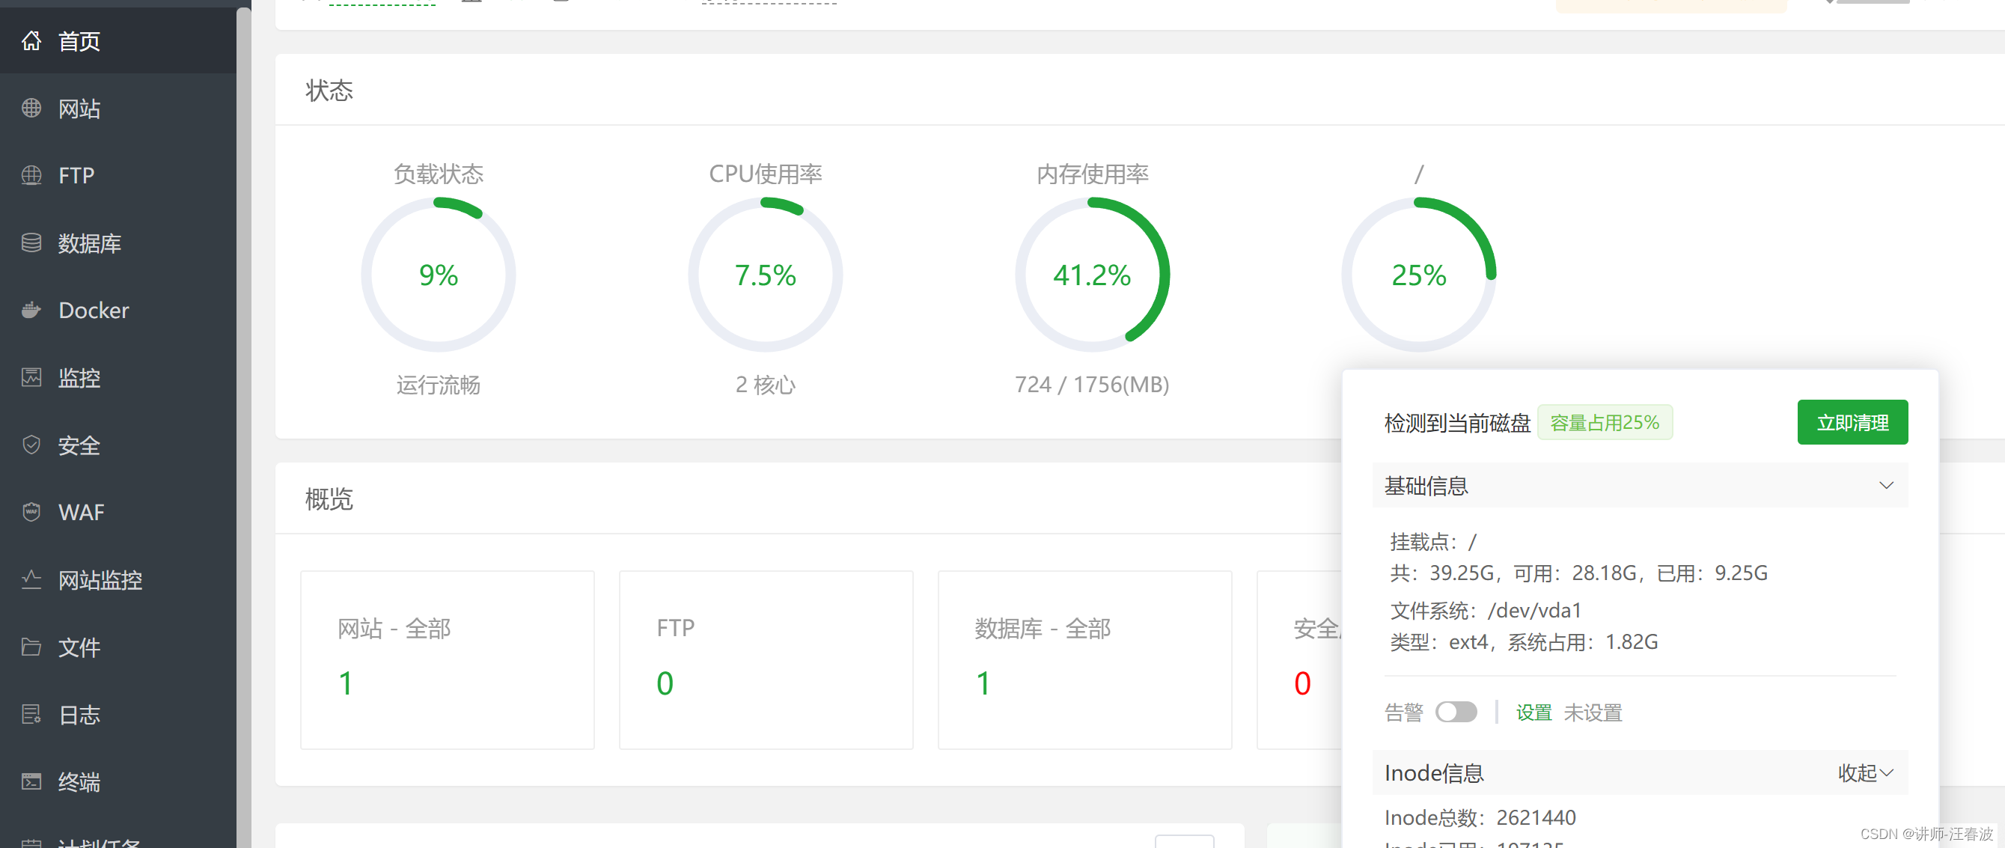Select 网站监控 in the sidebar
The image size is (2005, 848).
pyautogui.click(x=118, y=579)
